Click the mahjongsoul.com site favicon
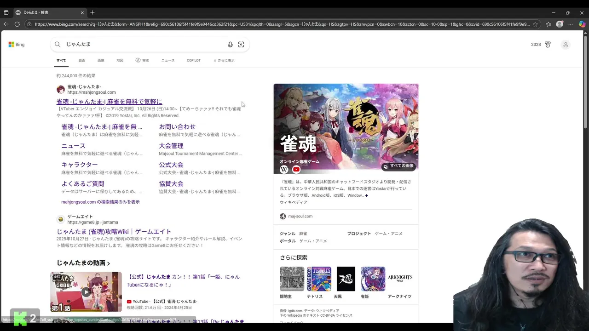 click(60, 89)
